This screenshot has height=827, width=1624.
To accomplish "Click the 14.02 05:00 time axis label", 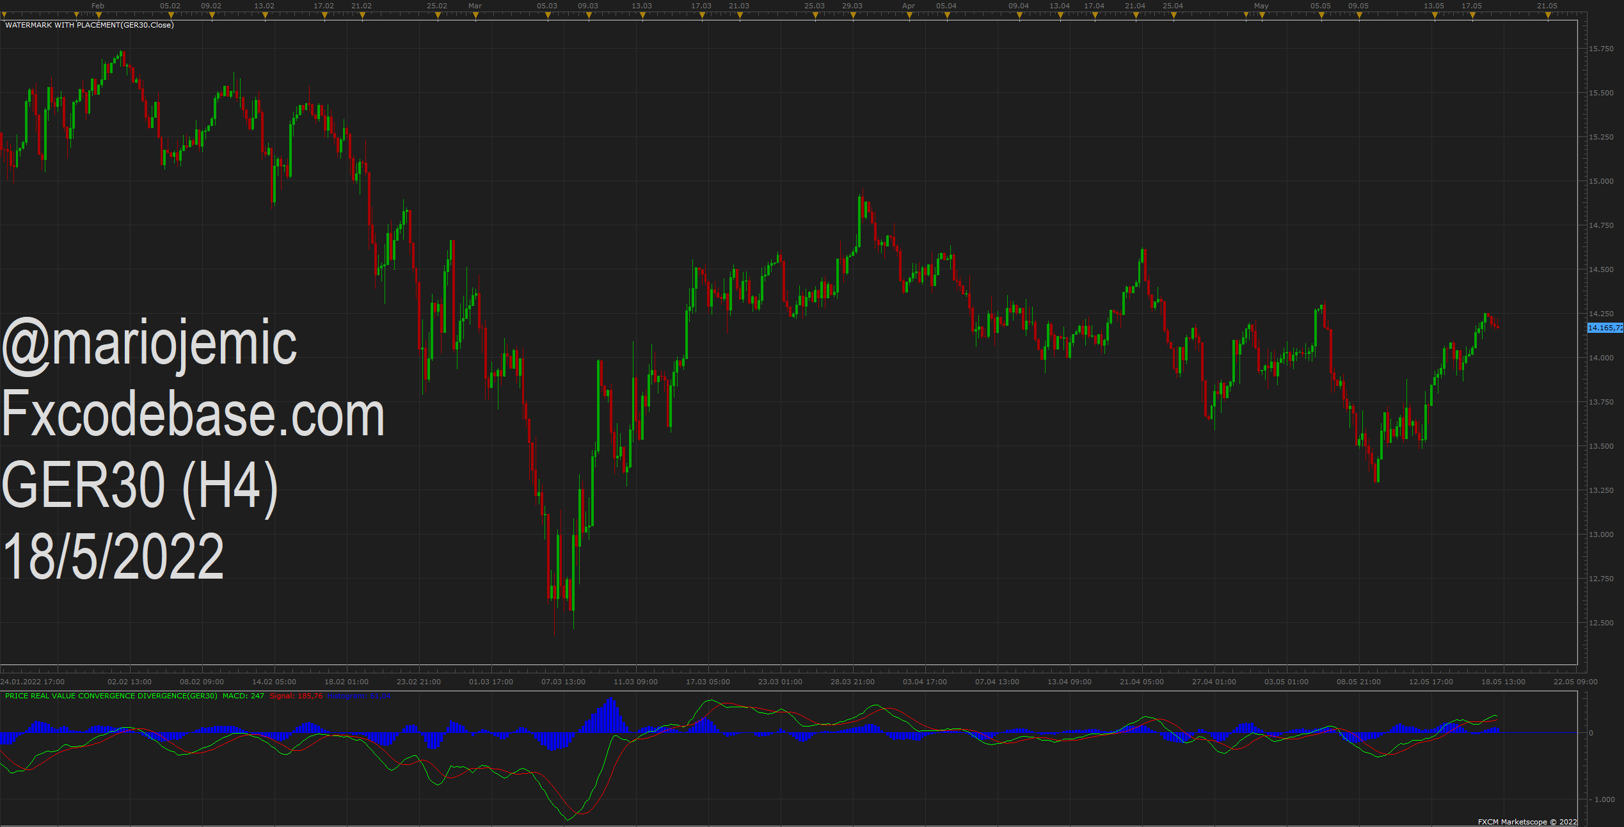I will (275, 682).
